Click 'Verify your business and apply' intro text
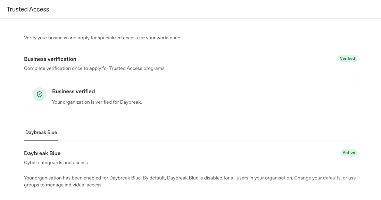Viewport: 381px width, 200px height. [x=102, y=38]
